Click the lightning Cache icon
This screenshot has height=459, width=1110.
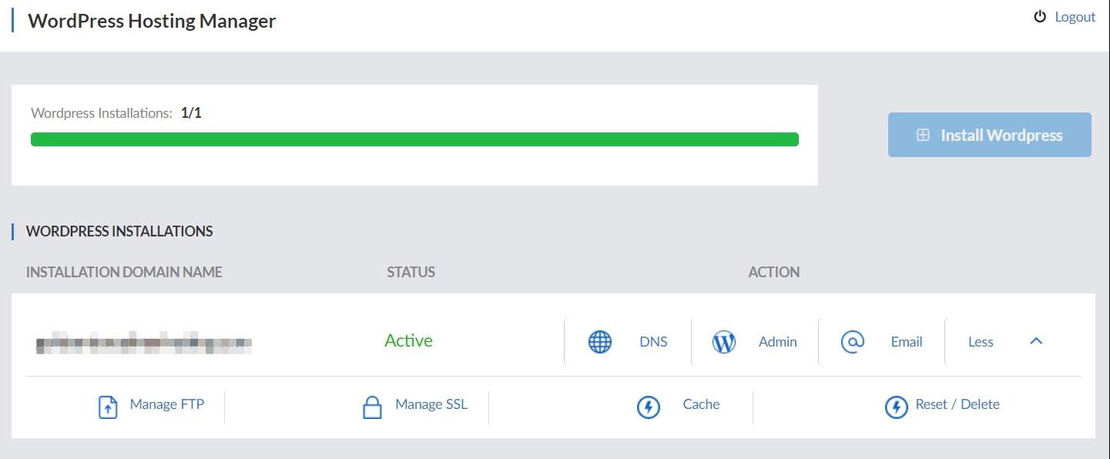(x=649, y=407)
